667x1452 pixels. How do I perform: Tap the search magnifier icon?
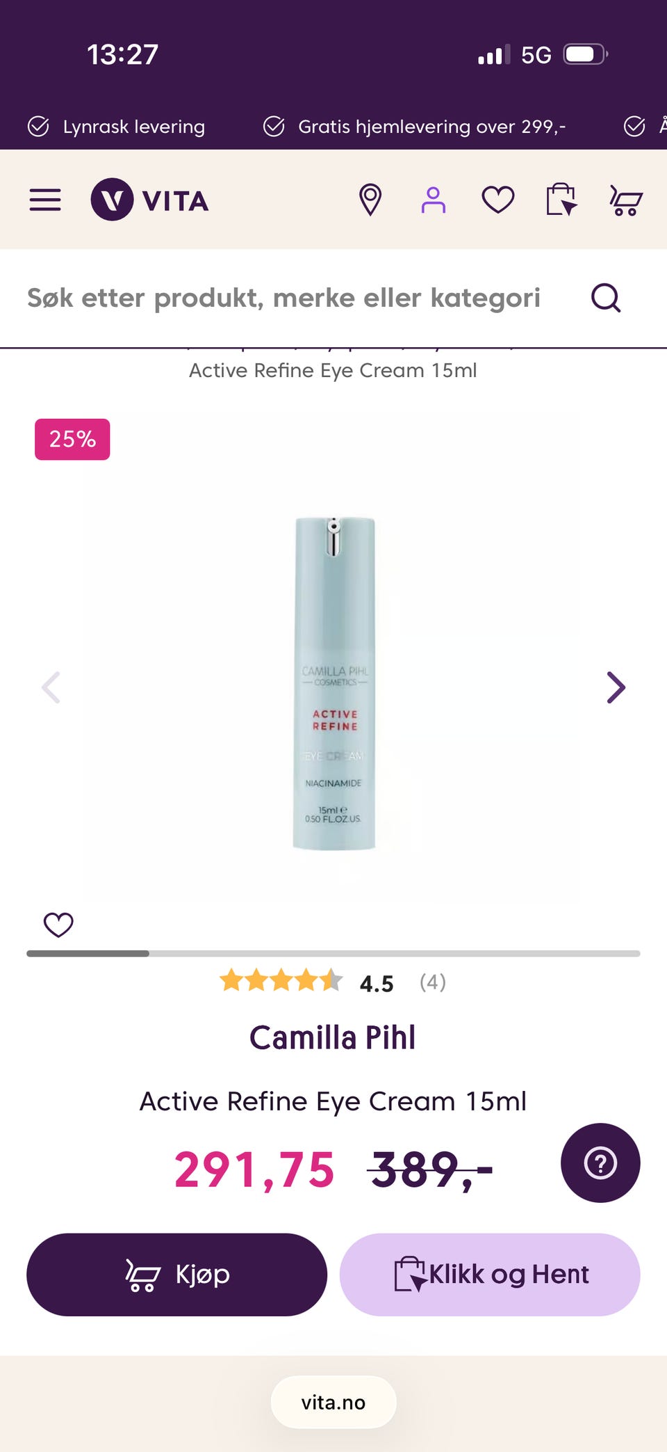[606, 298]
